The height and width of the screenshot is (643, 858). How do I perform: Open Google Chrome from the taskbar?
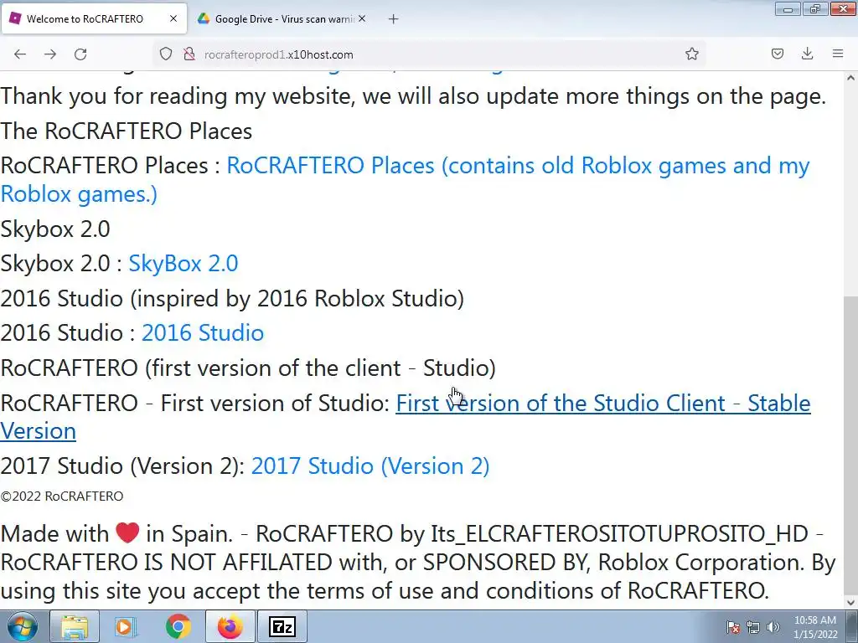tap(178, 626)
